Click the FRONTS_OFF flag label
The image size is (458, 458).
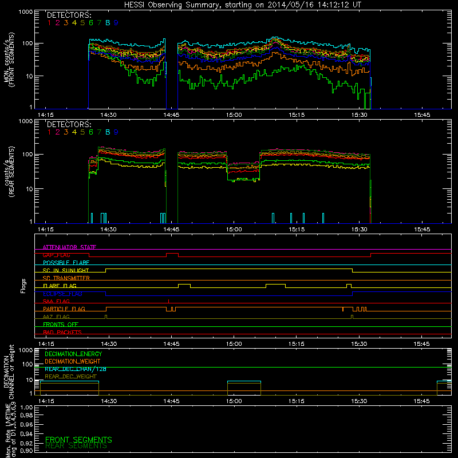pos(61,324)
